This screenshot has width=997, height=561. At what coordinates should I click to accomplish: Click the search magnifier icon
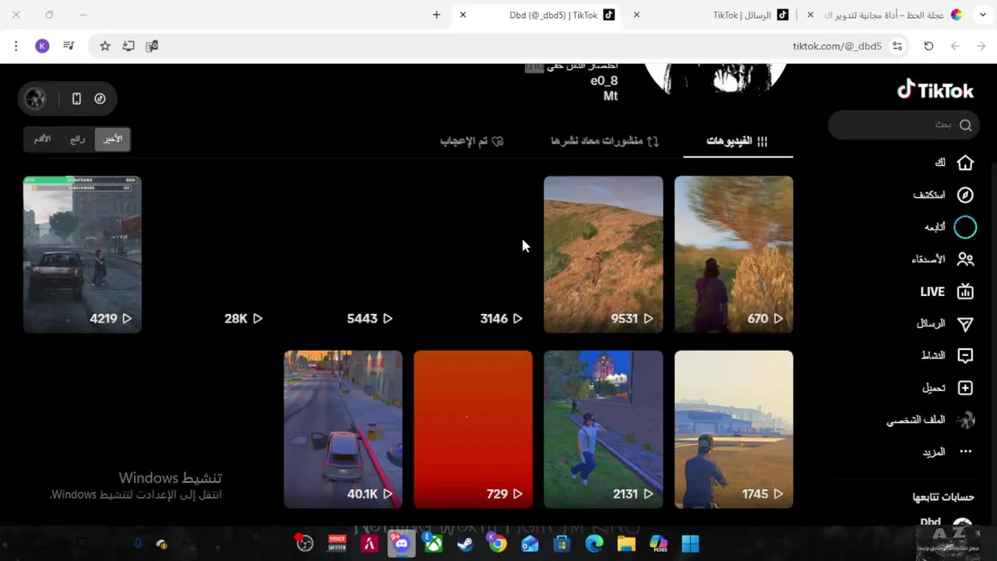[966, 125]
